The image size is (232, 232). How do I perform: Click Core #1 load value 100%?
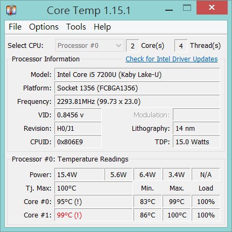[206, 215]
